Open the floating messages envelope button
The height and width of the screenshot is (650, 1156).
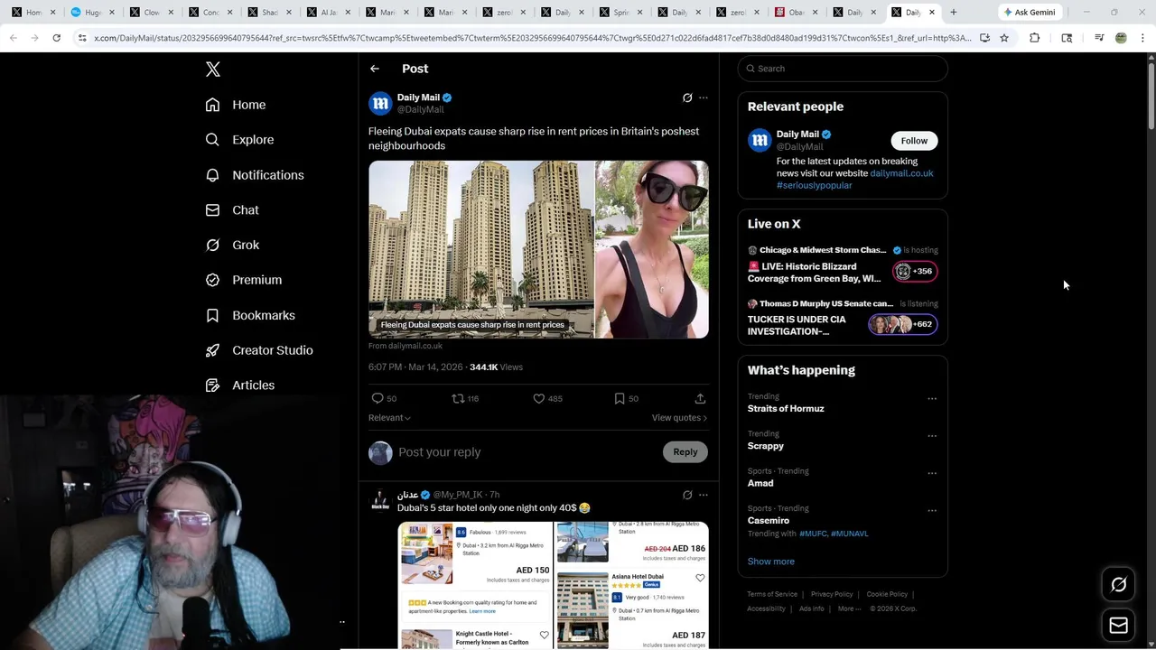[1119, 625]
